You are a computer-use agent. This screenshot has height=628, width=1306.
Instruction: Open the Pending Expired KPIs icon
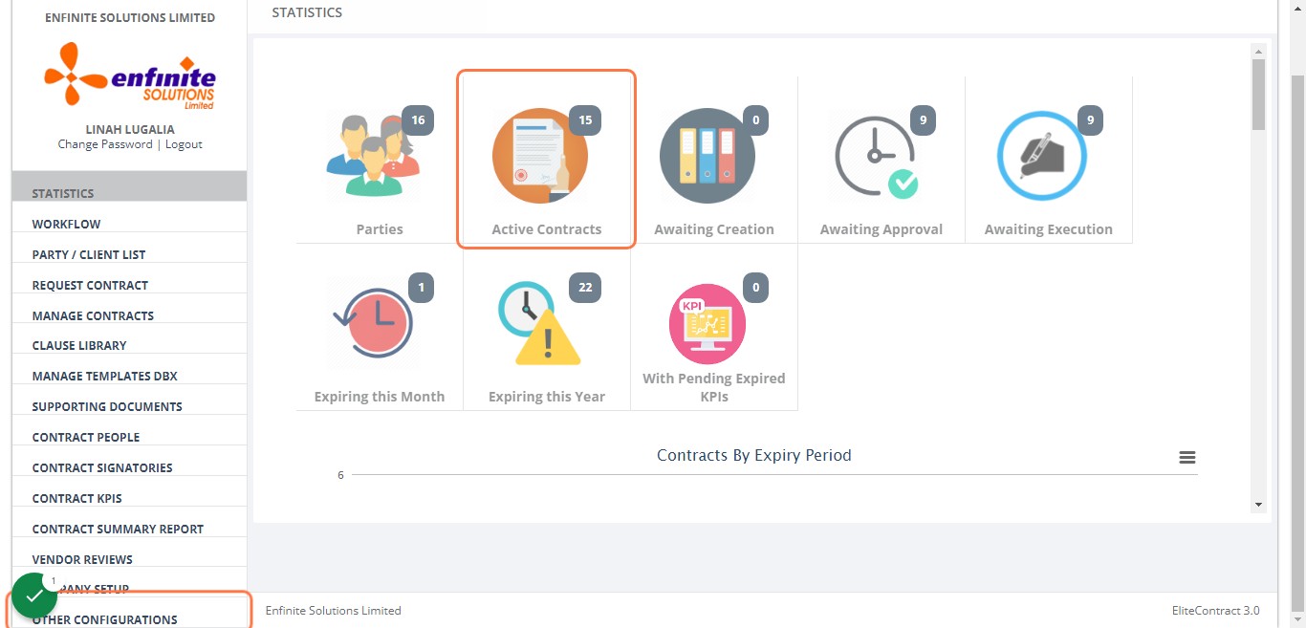[707, 323]
